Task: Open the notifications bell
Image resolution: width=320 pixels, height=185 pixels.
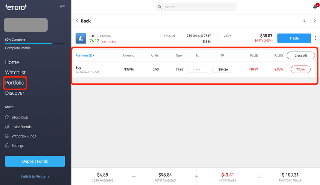Action: [315, 7]
